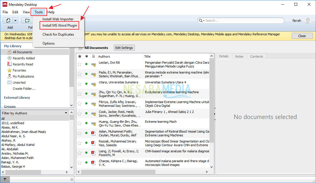Image resolution: width=316 pixels, height=183 pixels.
Task: Click the Add document toolbar icon
Action: 8,21
